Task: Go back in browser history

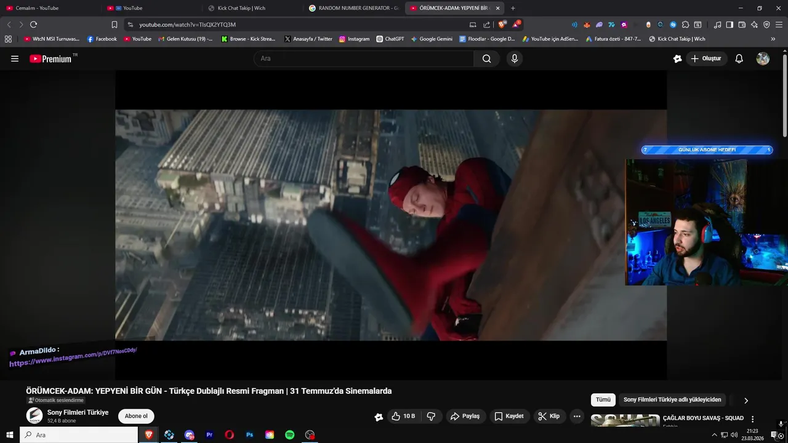Action: [9, 25]
